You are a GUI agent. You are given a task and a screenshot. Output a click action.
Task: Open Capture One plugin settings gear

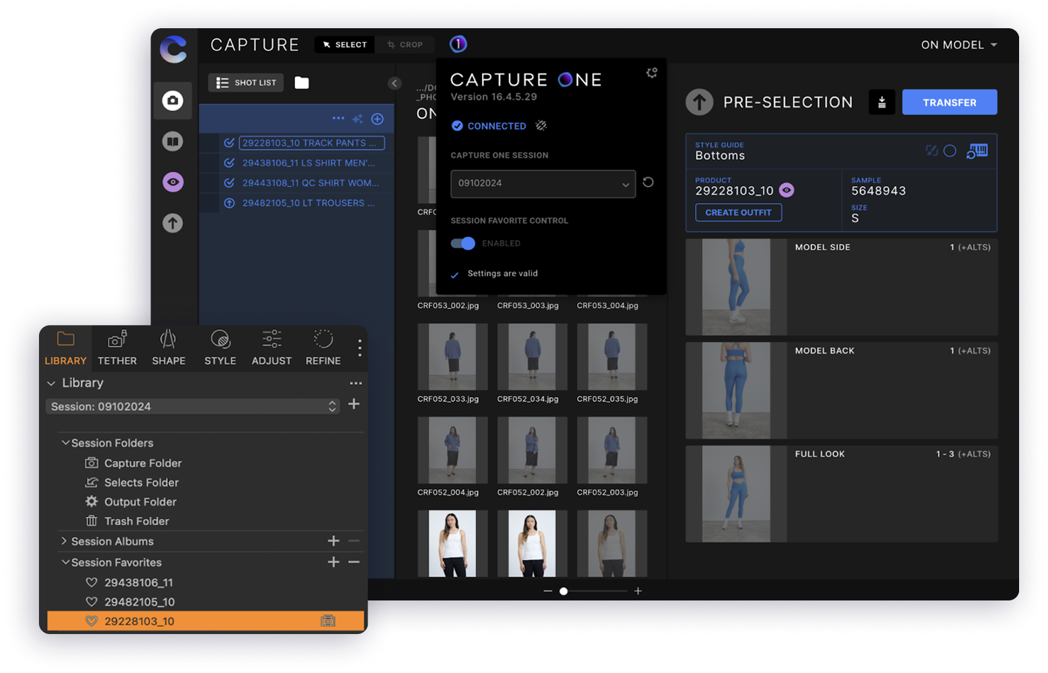pyautogui.click(x=651, y=73)
